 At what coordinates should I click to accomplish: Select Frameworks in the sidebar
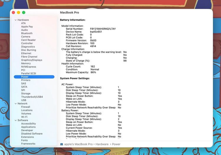[28, 144]
